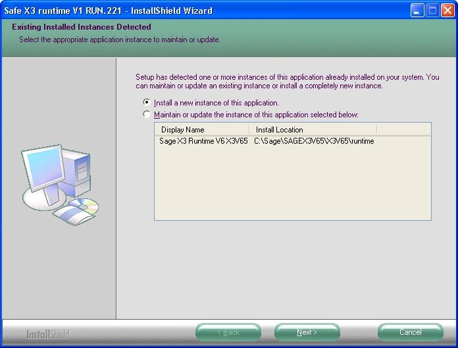458x348 pixels.
Task: Click the Cancel button
Action: (x=411, y=332)
